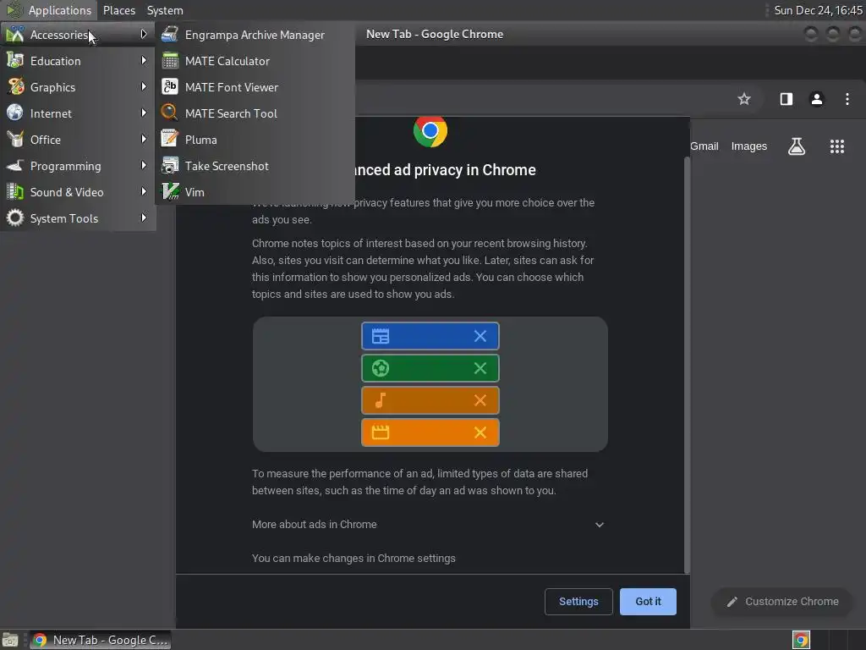Click Chrome icon in bottom-right workspace switcher
Viewport: 866px width, 650px height.
(801, 640)
